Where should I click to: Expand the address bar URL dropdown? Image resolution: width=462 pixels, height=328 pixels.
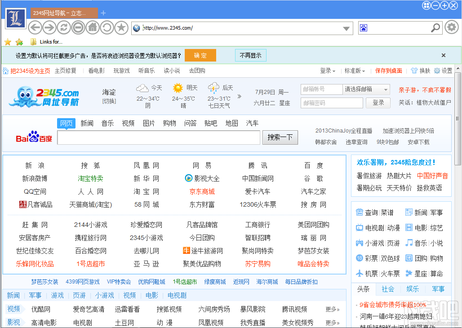pos(346,28)
